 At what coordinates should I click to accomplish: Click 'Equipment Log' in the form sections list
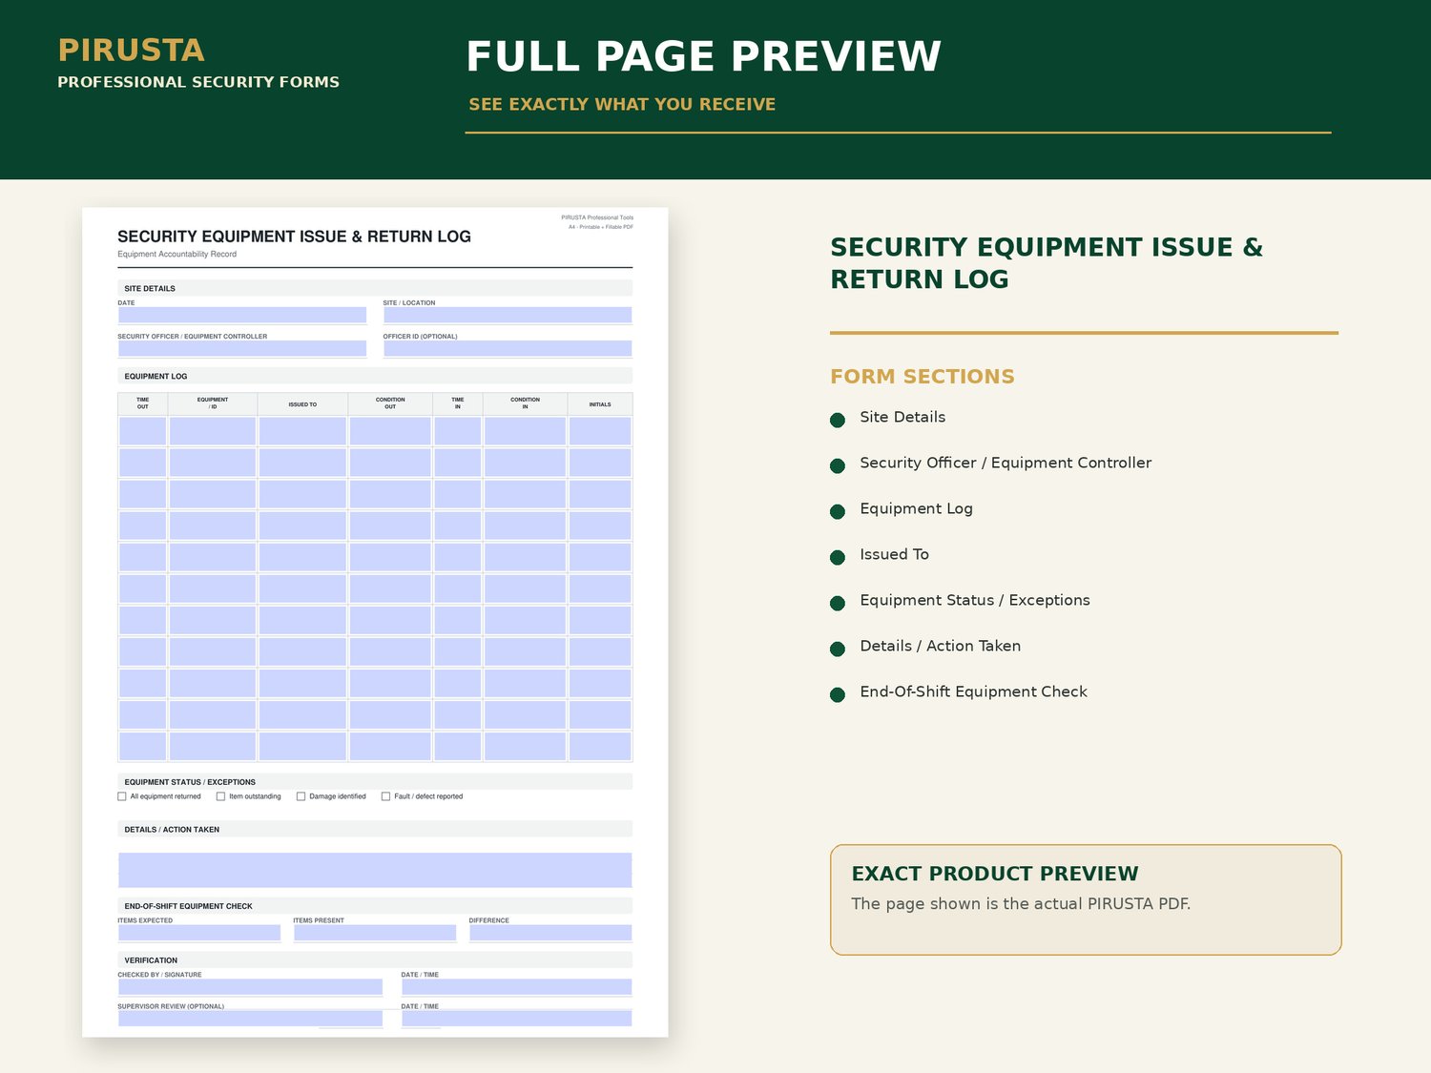coord(916,508)
